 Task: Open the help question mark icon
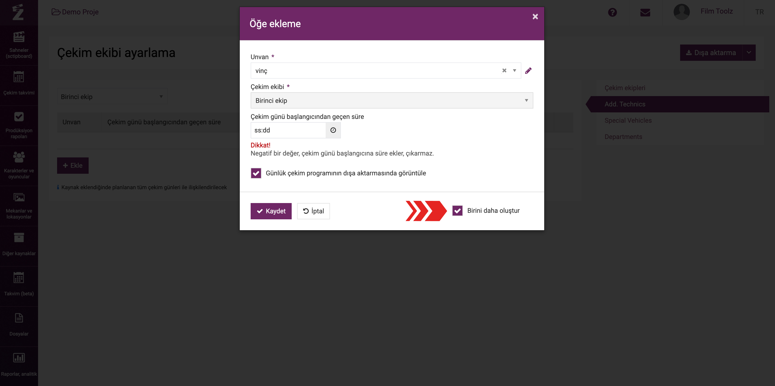[612, 12]
